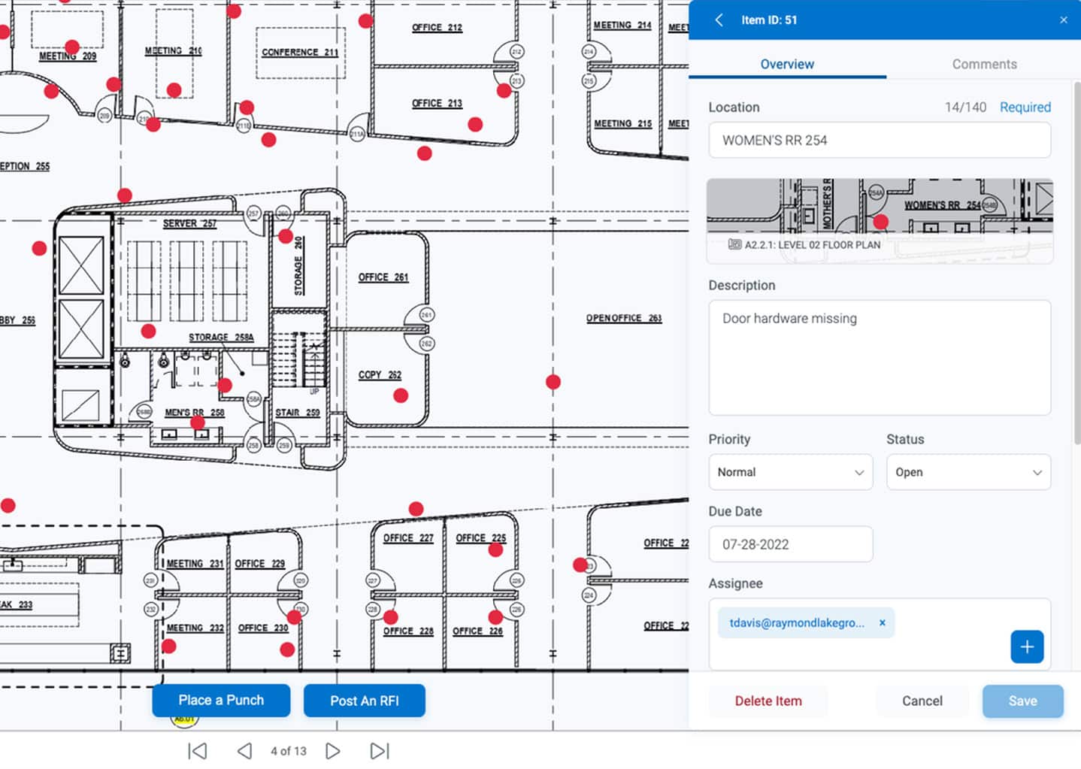This screenshot has width=1081, height=769.
Task: Open the Priority dropdown
Action: (790, 472)
